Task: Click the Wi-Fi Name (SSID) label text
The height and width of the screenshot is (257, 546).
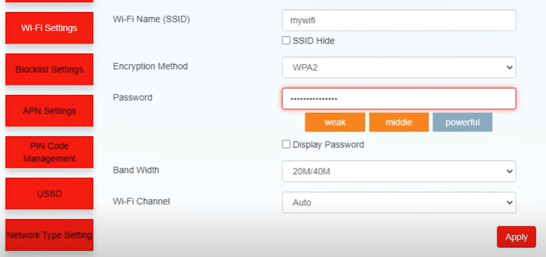Action: [x=151, y=19]
